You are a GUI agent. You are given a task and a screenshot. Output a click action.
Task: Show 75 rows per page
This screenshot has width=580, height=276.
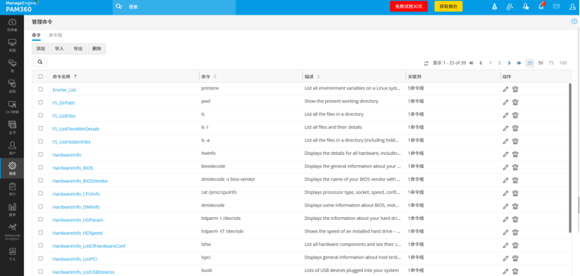point(551,63)
